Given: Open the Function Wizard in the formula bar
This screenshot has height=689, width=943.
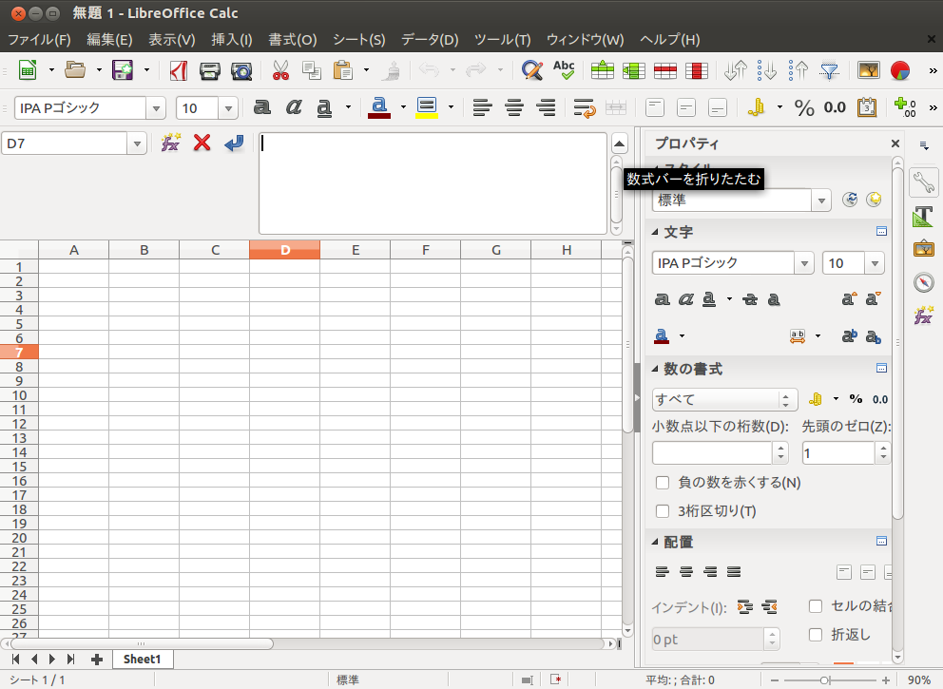Looking at the screenshot, I should [x=171, y=144].
